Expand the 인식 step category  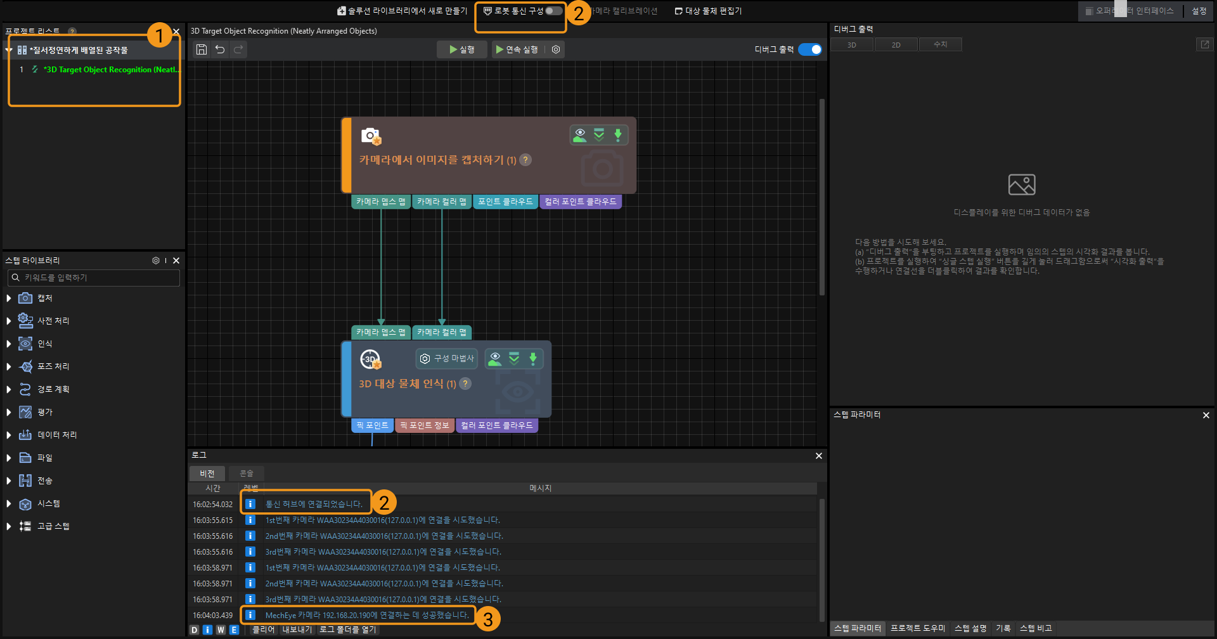click(x=9, y=344)
